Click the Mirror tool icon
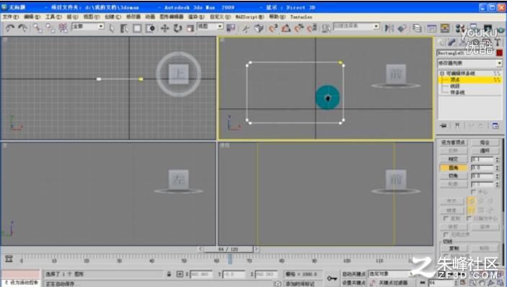Viewport: 507px width, 287px height. [x=389, y=28]
